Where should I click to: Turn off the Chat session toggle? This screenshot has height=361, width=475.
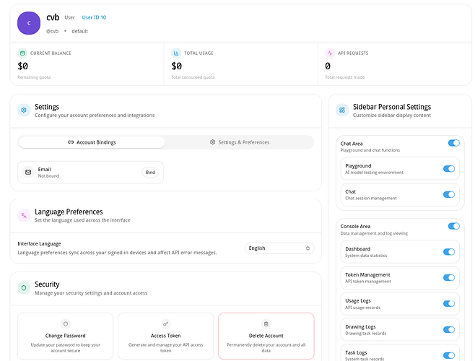[x=449, y=195]
